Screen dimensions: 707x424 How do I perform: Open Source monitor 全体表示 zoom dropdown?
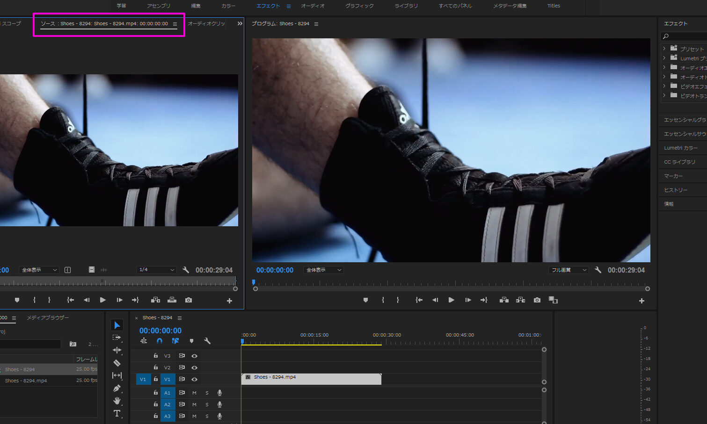39,270
